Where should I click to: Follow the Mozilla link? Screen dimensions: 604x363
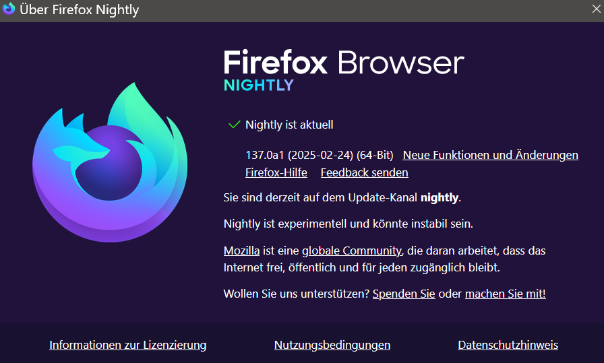coord(241,251)
